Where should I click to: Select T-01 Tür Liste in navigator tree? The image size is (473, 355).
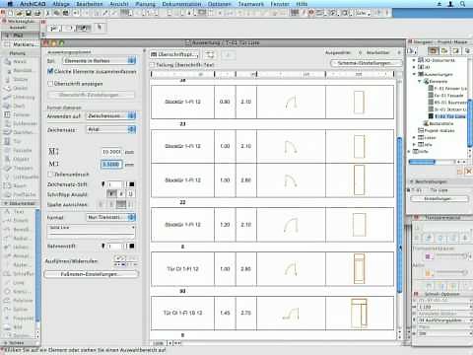coord(447,116)
